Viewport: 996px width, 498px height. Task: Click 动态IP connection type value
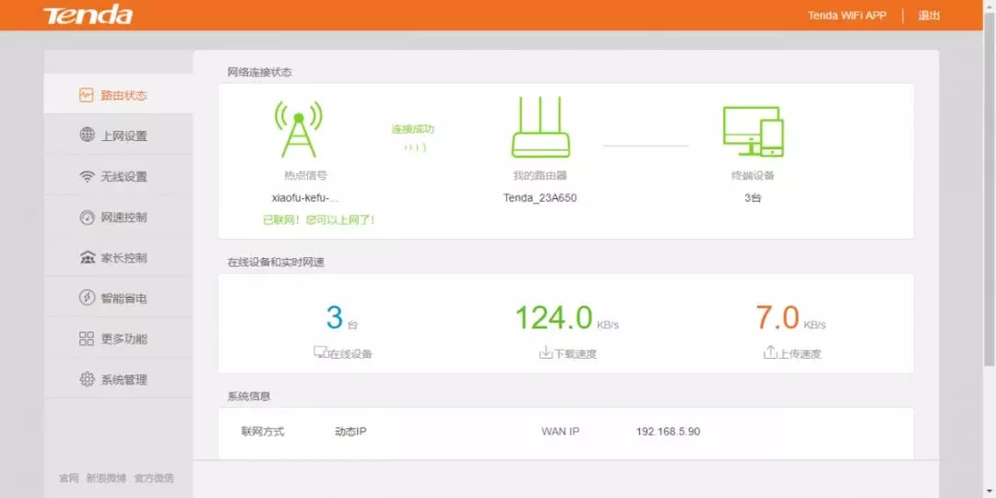(x=350, y=432)
